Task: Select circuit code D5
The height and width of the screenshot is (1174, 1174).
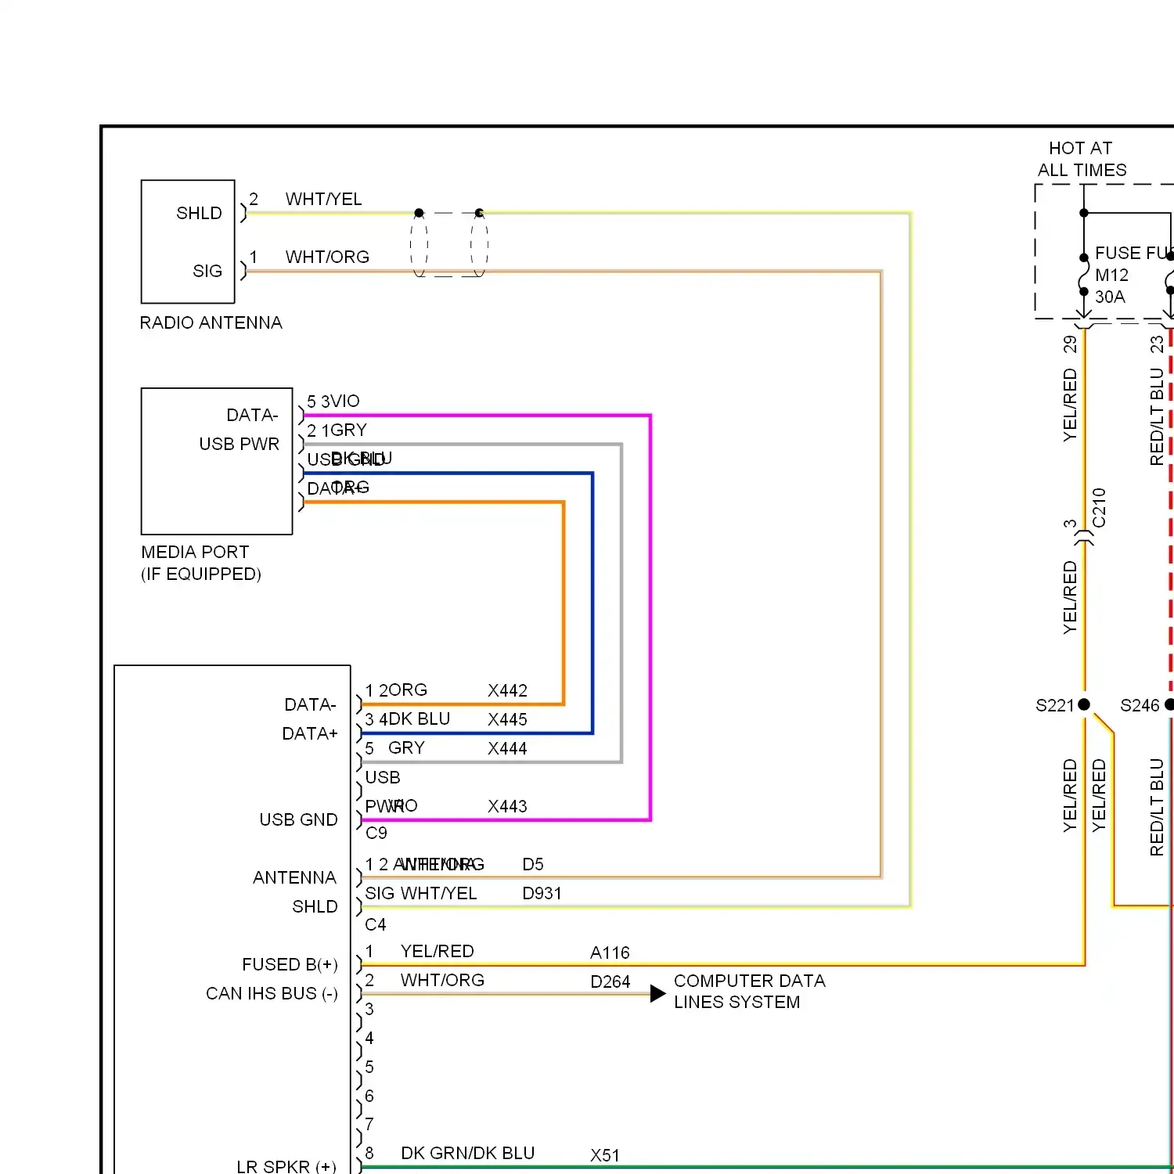Action: coord(532,864)
